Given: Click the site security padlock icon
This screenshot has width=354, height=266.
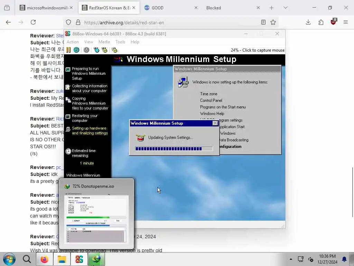Looking at the screenshot, I should pyautogui.click(x=78, y=22).
